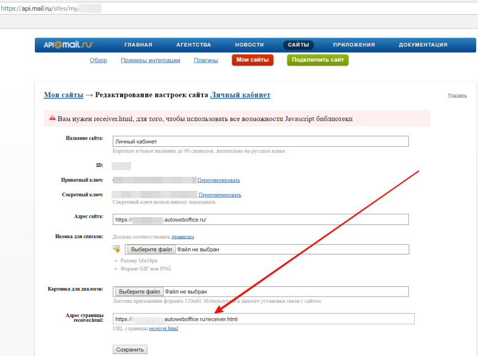Screen dimensions: 478x356
Task: Click 'Секретный ключ нельзя никому показывать' hint
Action: coord(165,202)
